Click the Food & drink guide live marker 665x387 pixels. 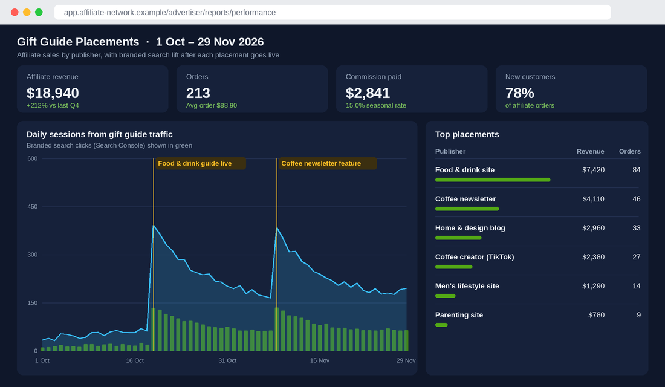[201, 163]
